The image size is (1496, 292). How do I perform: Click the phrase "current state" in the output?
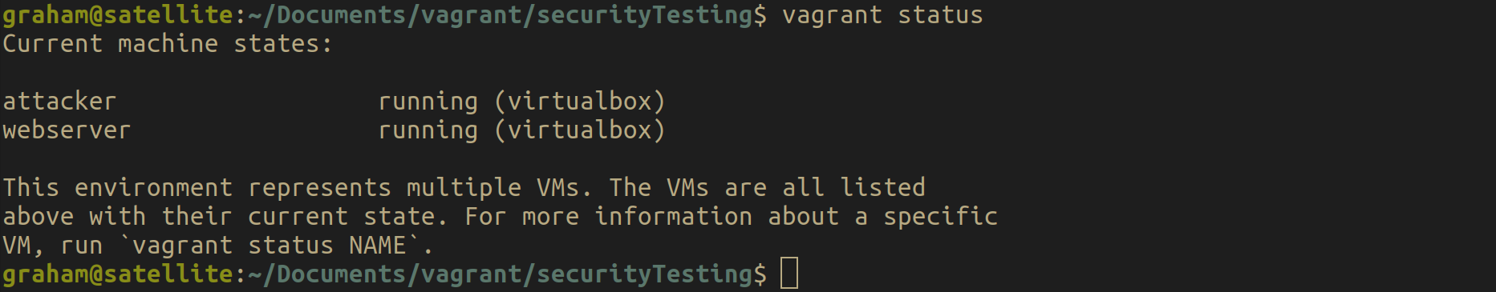342,216
